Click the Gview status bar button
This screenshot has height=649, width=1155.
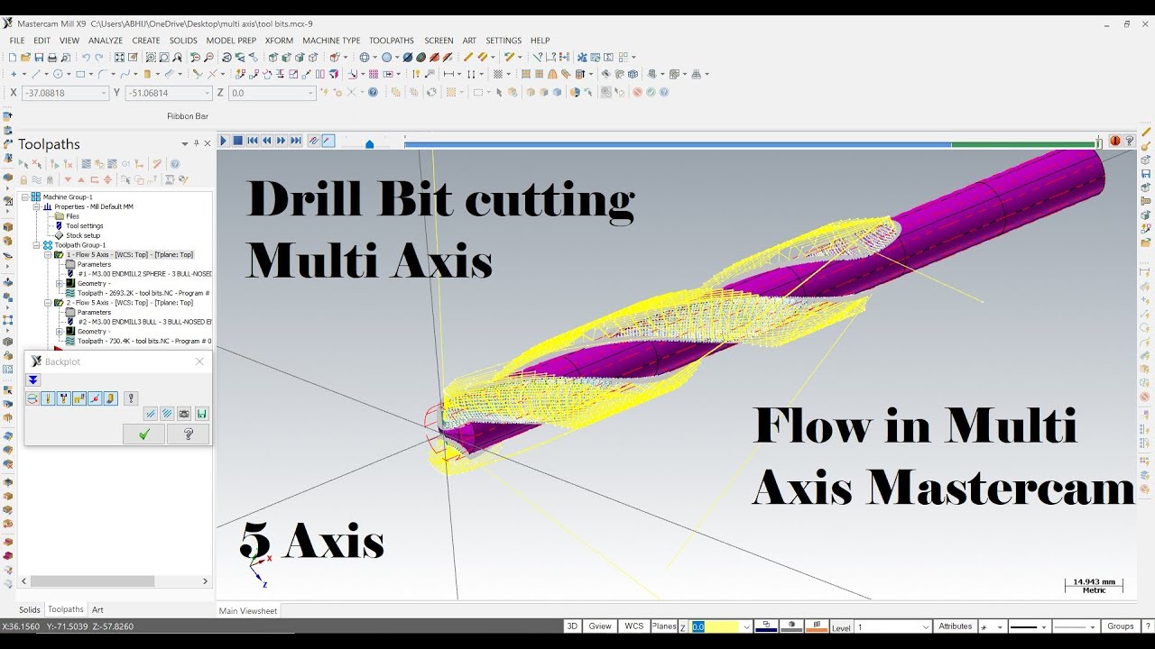pyautogui.click(x=600, y=626)
